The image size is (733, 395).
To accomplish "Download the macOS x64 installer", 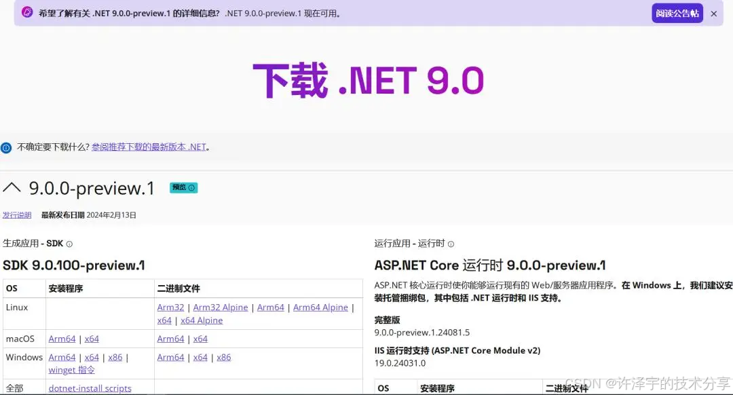I will [x=92, y=339].
